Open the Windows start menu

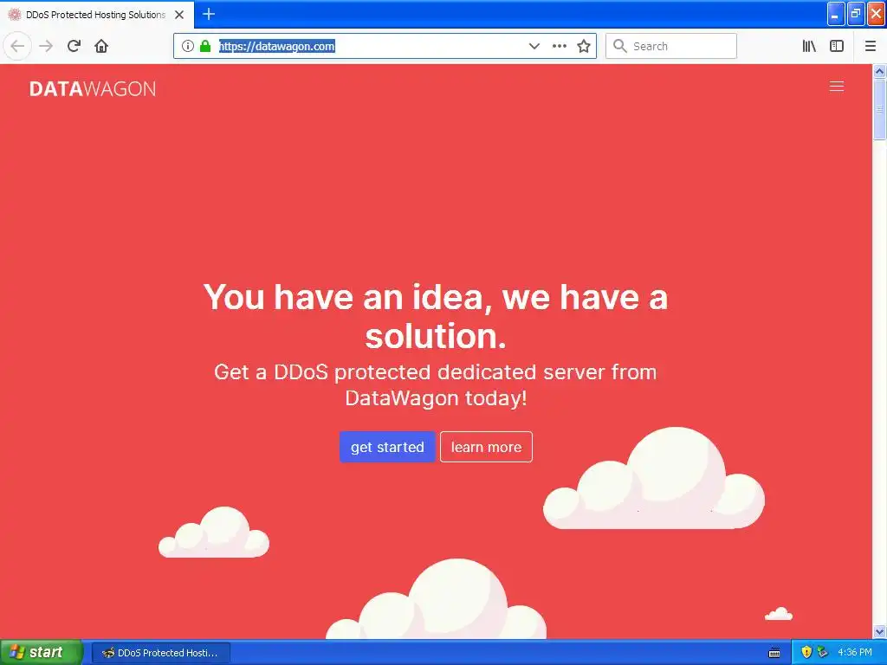tap(42, 652)
